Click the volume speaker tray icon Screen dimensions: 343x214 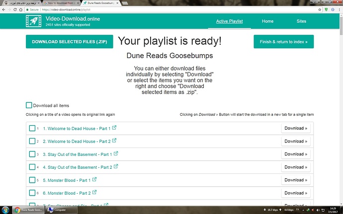coord(318,210)
